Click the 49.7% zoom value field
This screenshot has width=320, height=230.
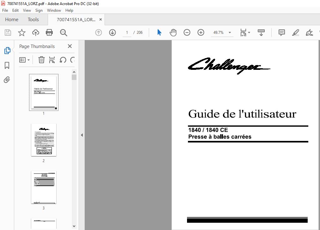(218, 33)
